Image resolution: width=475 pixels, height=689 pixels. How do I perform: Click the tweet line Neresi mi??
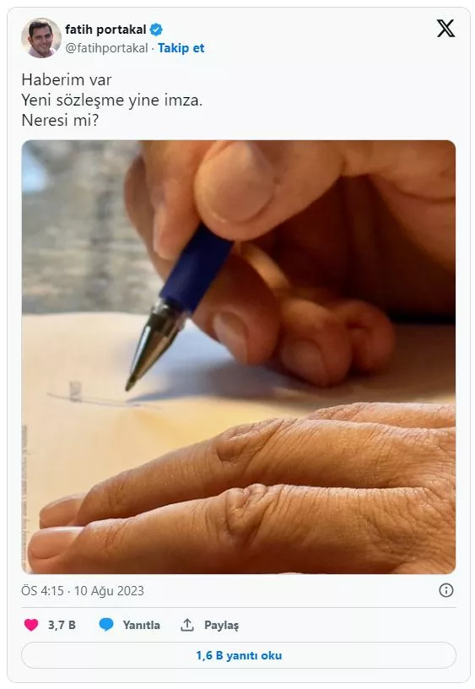(60, 120)
